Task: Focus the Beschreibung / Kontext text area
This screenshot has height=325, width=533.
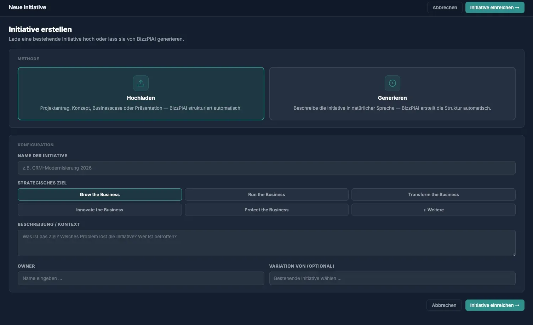Action: pos(266,243)
